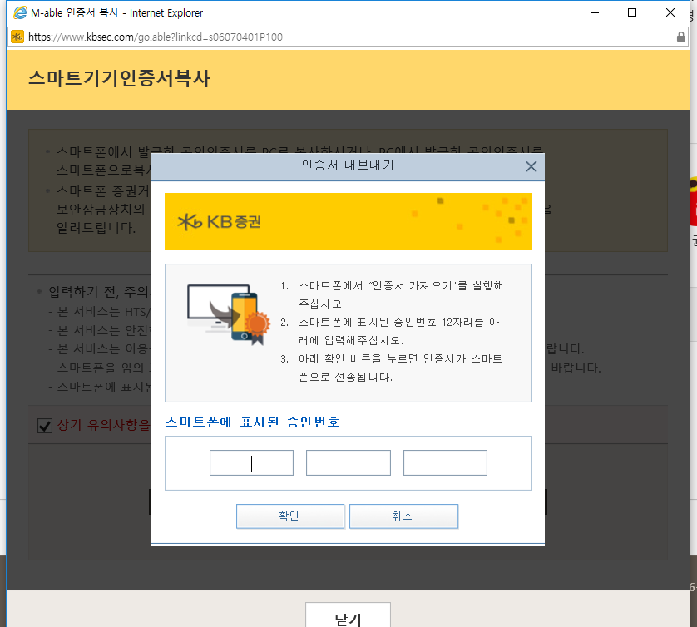This screenshot has width=697, height=627.
Task: Click the KB증권 logo in the dialog
Action: (x=219, y=221)
